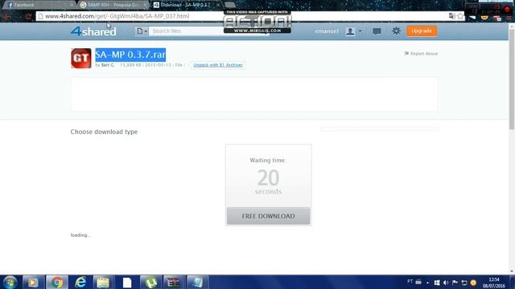Click the SA-MP 0.3.7.rar file title
Screen dimensions: 515x289
(130, 55)
